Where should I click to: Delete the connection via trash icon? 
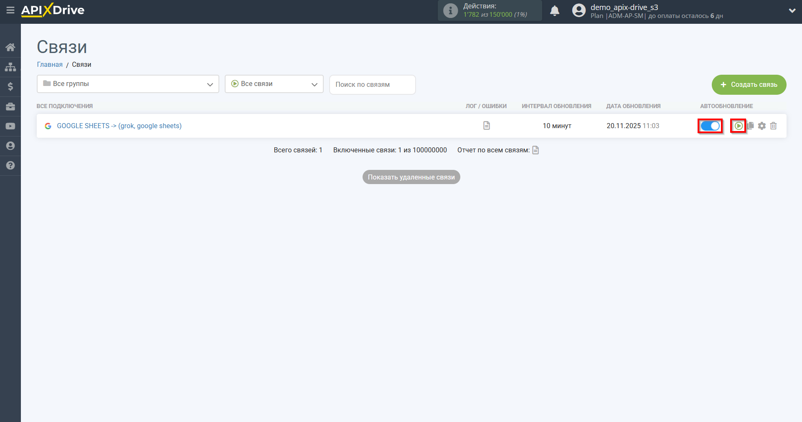[773, 126]
